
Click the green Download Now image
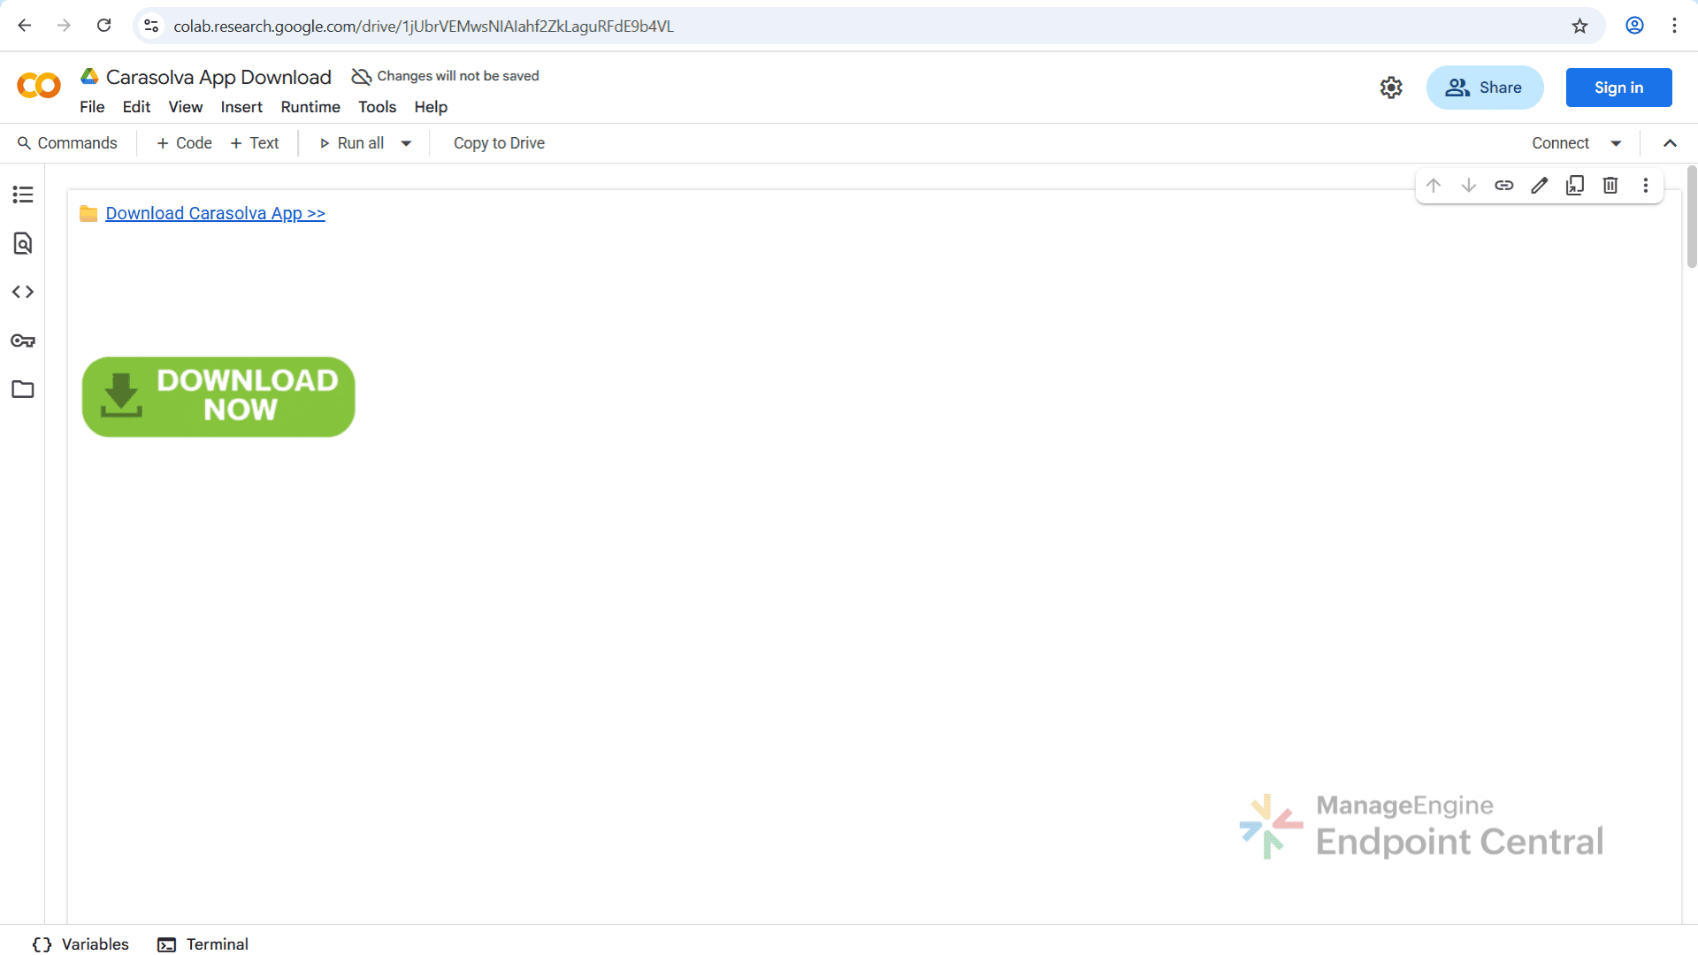tap(218, 397)
